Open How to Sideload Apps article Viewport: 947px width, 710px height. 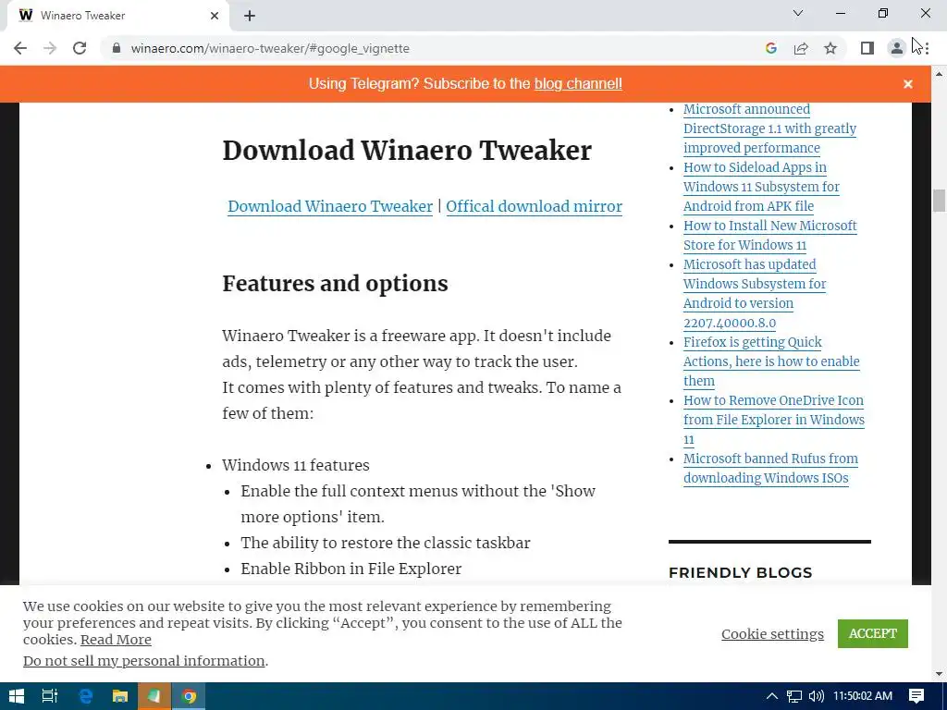point(761,187)
